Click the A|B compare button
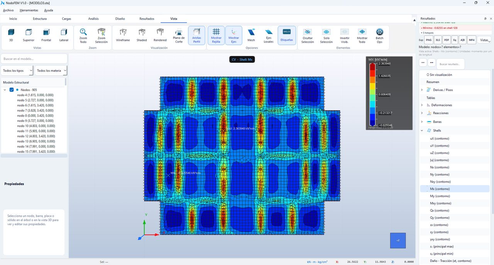Viewport: 494px width, 265px height. pos(463,40)
